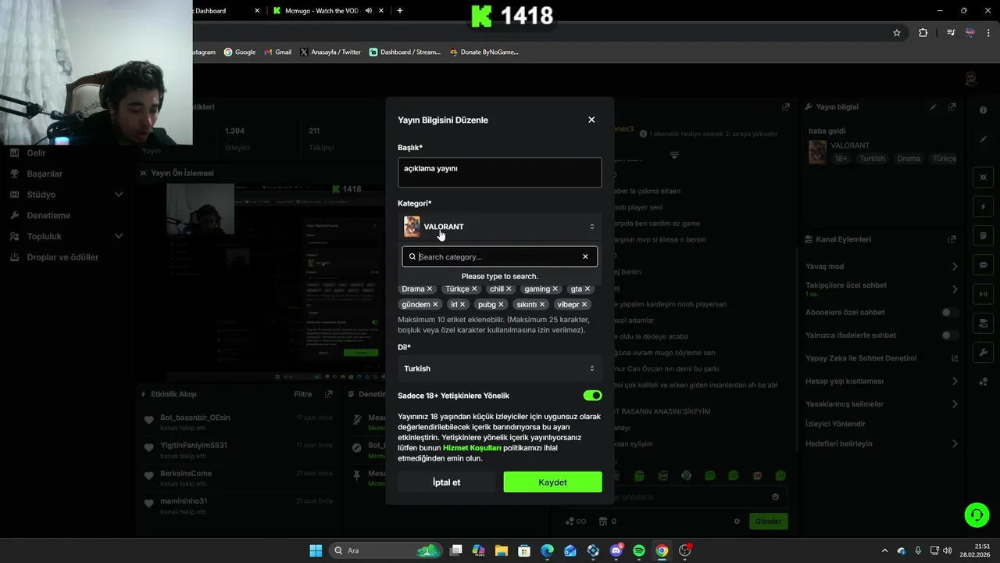The height and width of the screenshot is (563, 1000).
Task: Click Gönder chat send button
Action: (x=768, y=521)
